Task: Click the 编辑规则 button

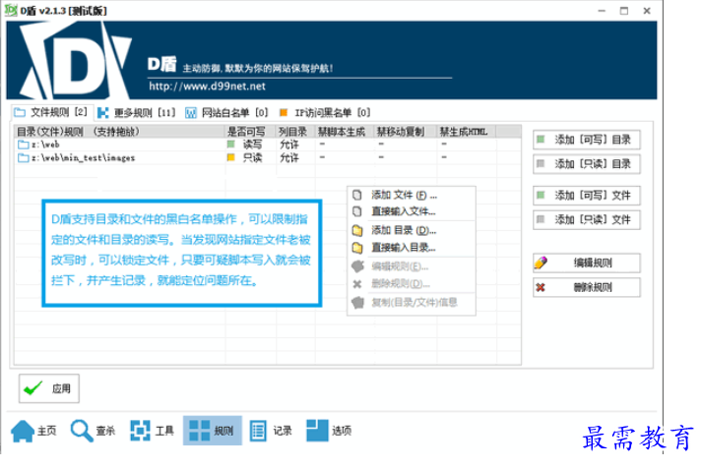Action: pyautogui.click(x=587, y=263)
